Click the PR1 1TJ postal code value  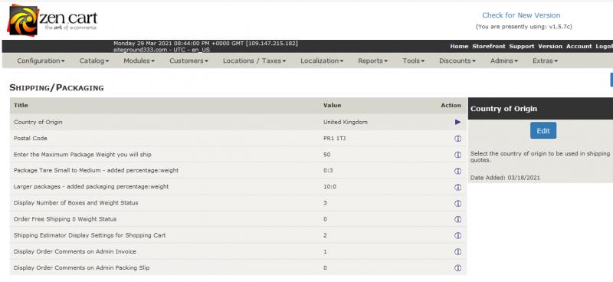[334, 139]
